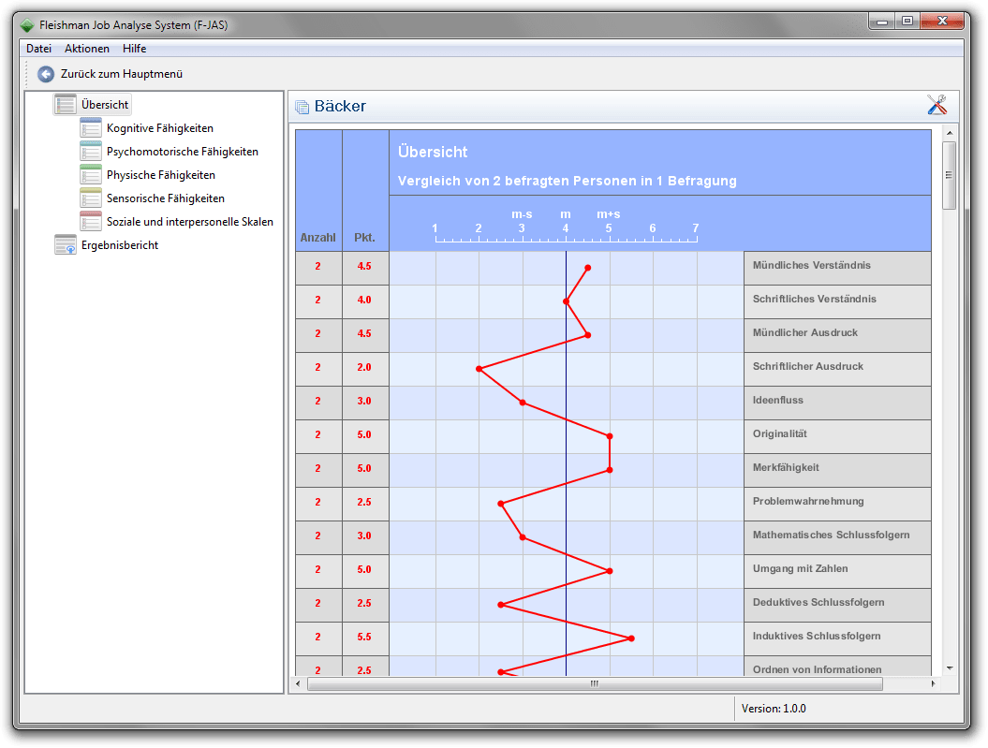
Task: Click Zurück zum Hauptmenü
Action: 120,74
